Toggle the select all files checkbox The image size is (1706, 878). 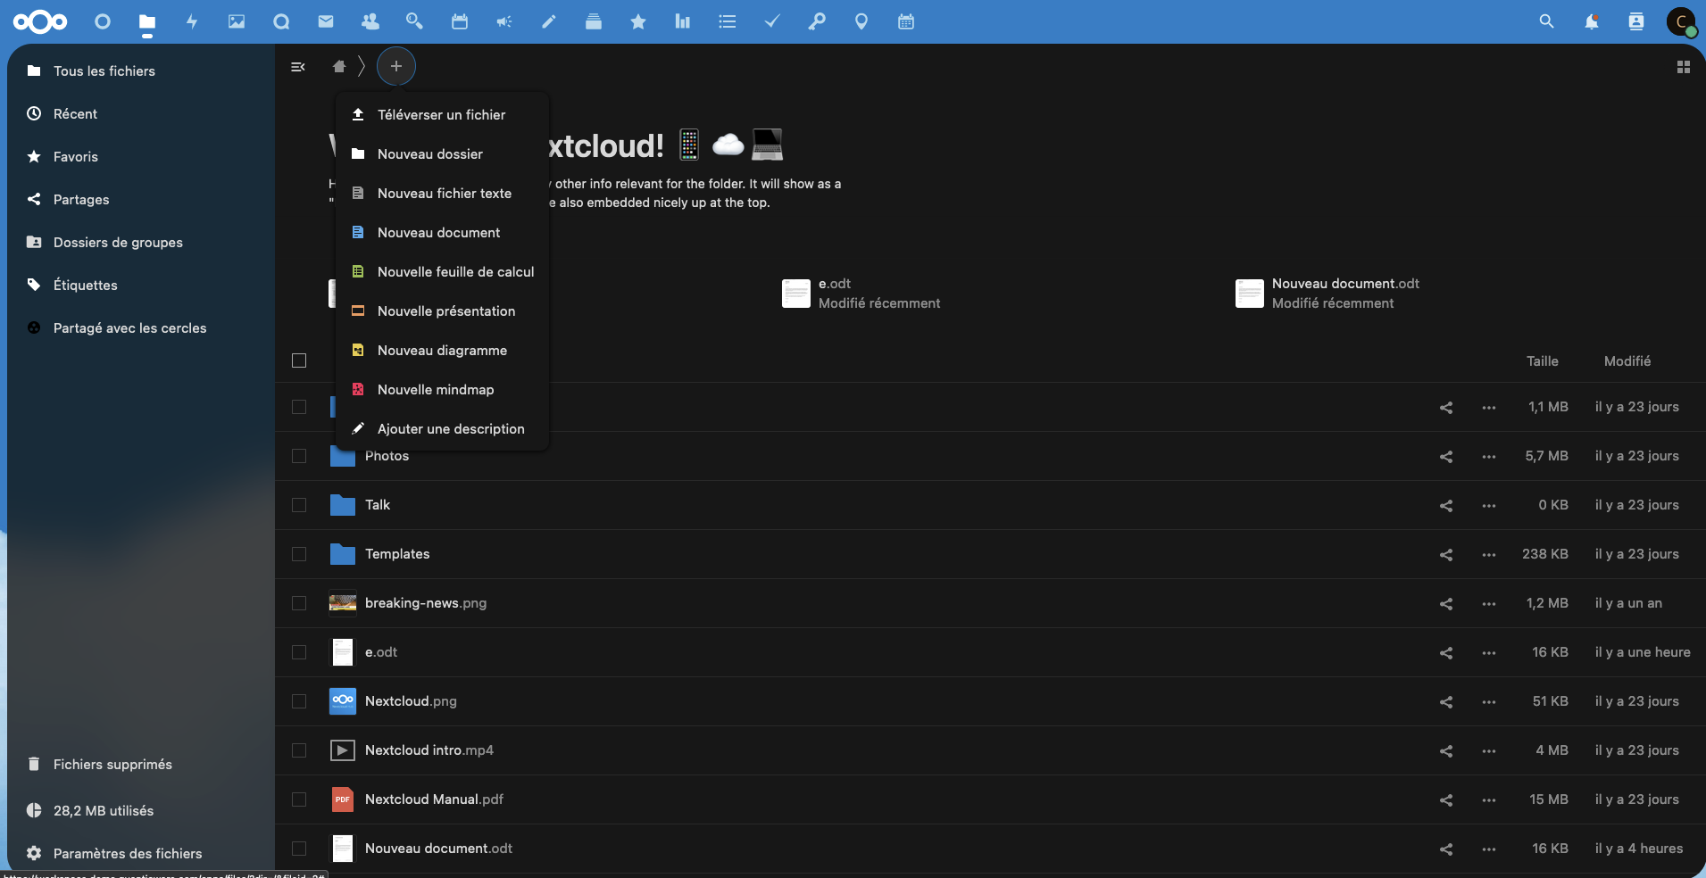pyautogui.click(x=299, y=360)
